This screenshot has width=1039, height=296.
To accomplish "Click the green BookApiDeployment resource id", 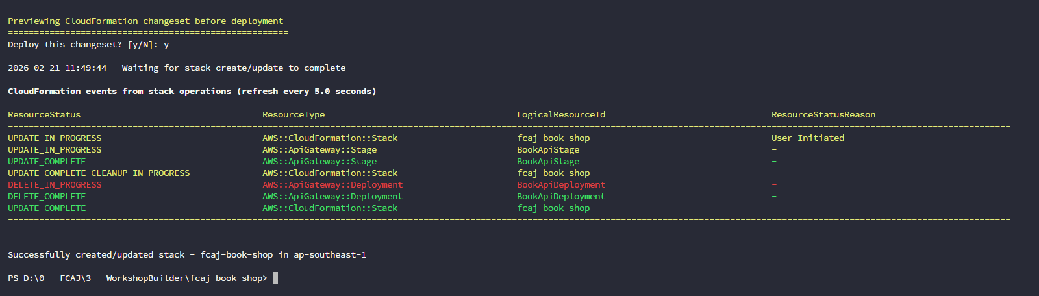I will point(561,197).
